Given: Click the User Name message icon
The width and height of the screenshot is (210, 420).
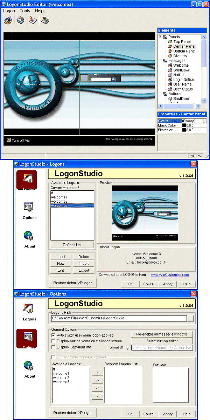Looking at the screenshot, I should [x=170, y=84].
